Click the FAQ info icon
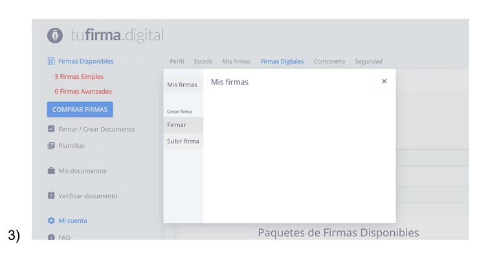The width and height of the screenshot is (479, 262). (x=51, y=237)
